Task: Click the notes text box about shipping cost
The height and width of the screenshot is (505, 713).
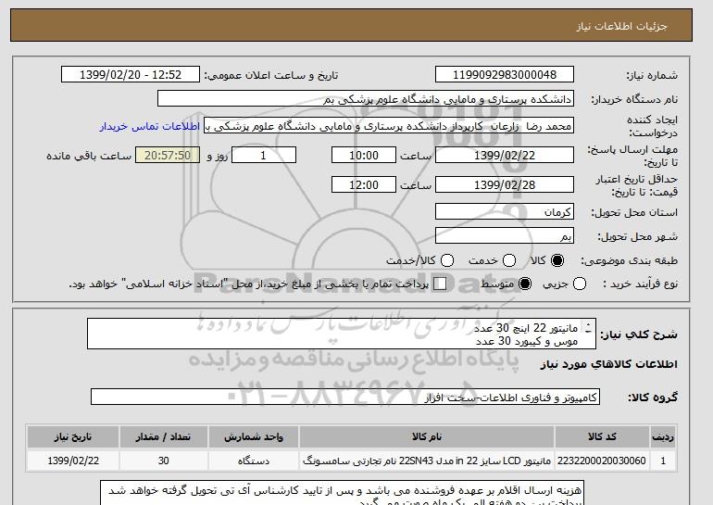Action: 342,493
